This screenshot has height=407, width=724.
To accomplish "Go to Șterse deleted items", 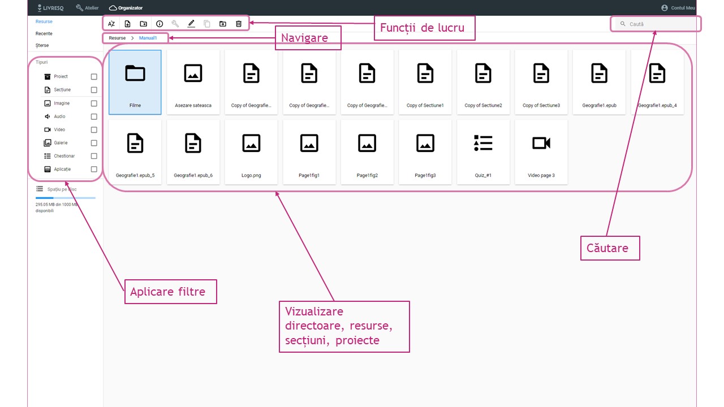I will point(42,45).
